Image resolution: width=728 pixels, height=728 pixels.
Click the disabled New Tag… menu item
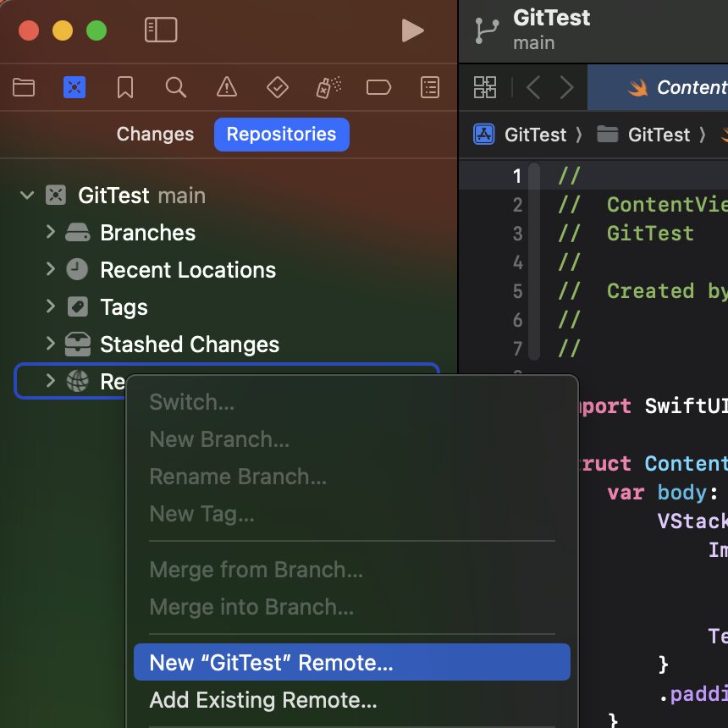(352, 514)
